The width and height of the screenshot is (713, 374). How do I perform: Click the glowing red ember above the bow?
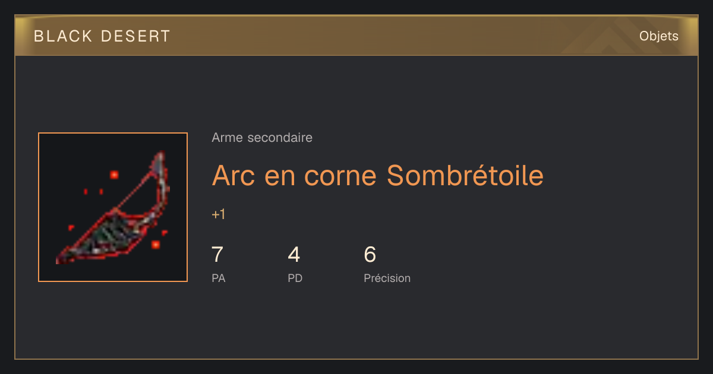(113, 175)
